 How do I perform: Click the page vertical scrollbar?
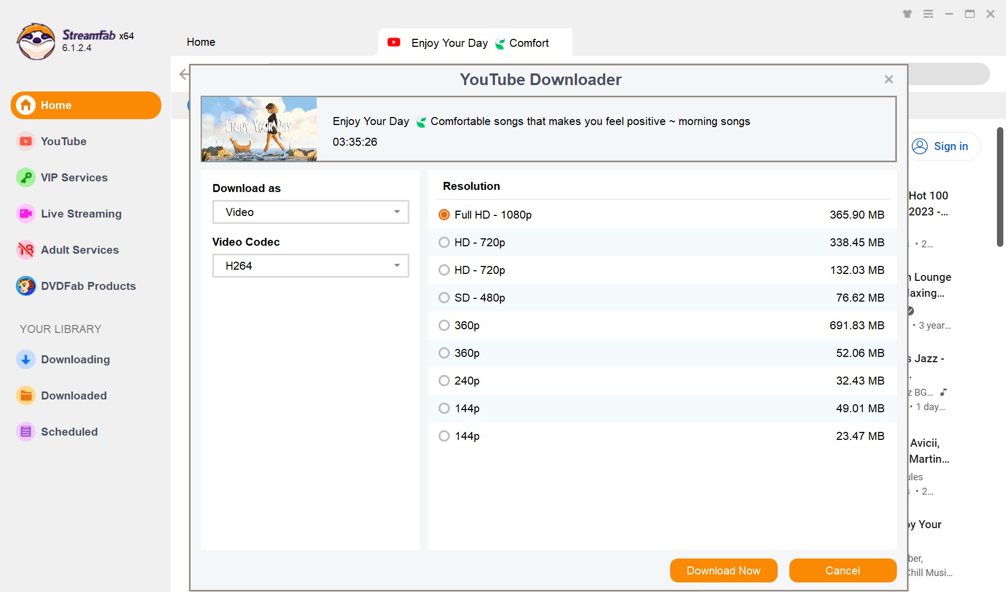(1000, 187)
